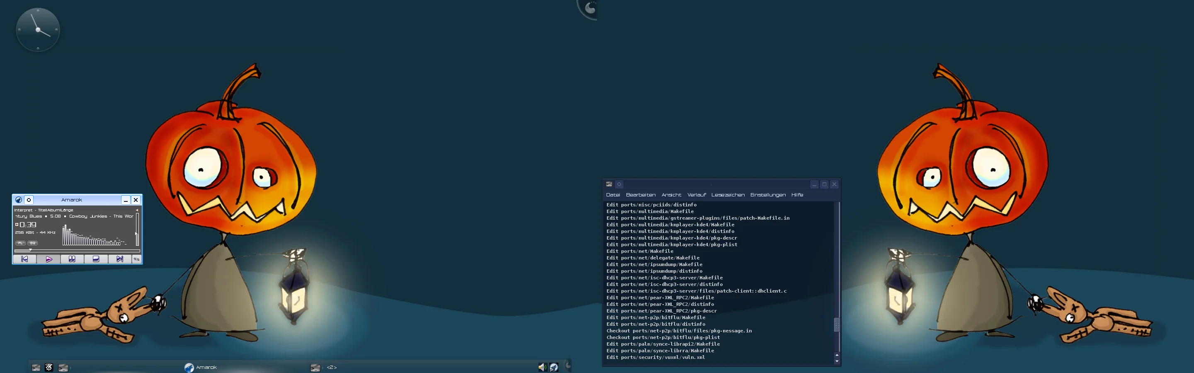Image resolution: width=1194 pixels, height=373 pixels.
Task: Click the terminal scrollbar up arrow
Action: [x=837, y=355]
